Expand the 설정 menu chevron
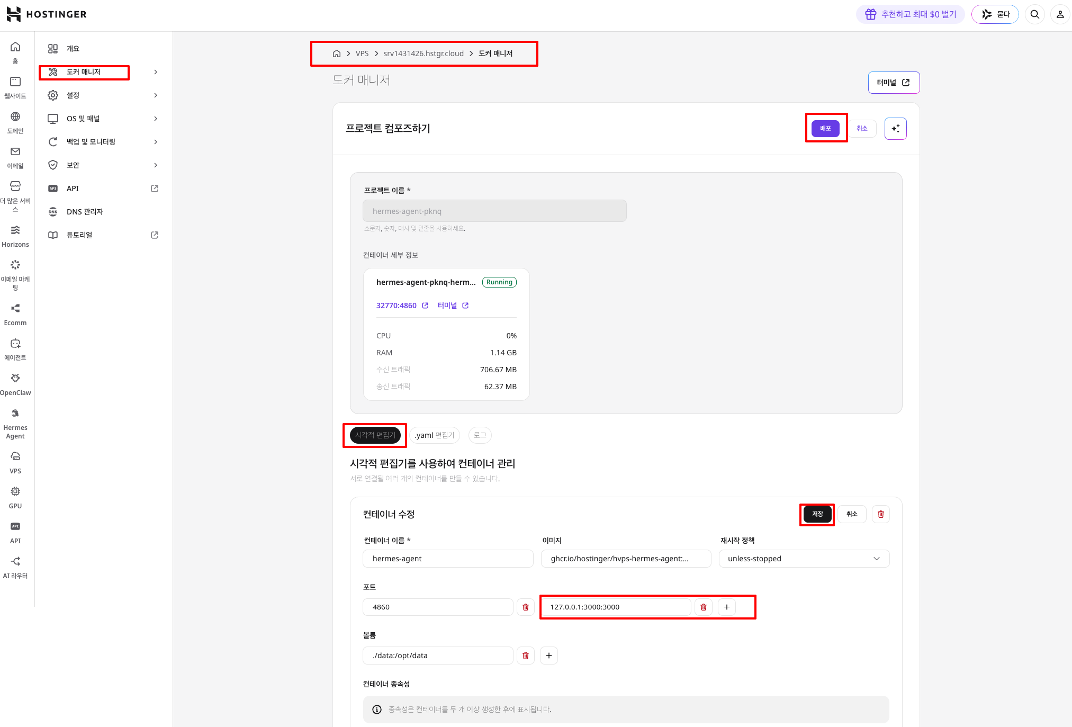 [x=155, y=95]
